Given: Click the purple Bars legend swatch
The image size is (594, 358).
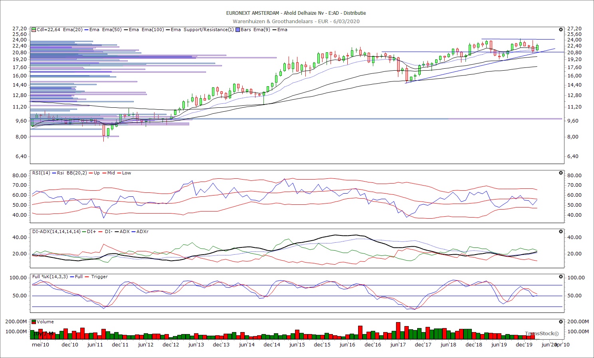Looking at the screenshot, I should click(x=238, y=30).
